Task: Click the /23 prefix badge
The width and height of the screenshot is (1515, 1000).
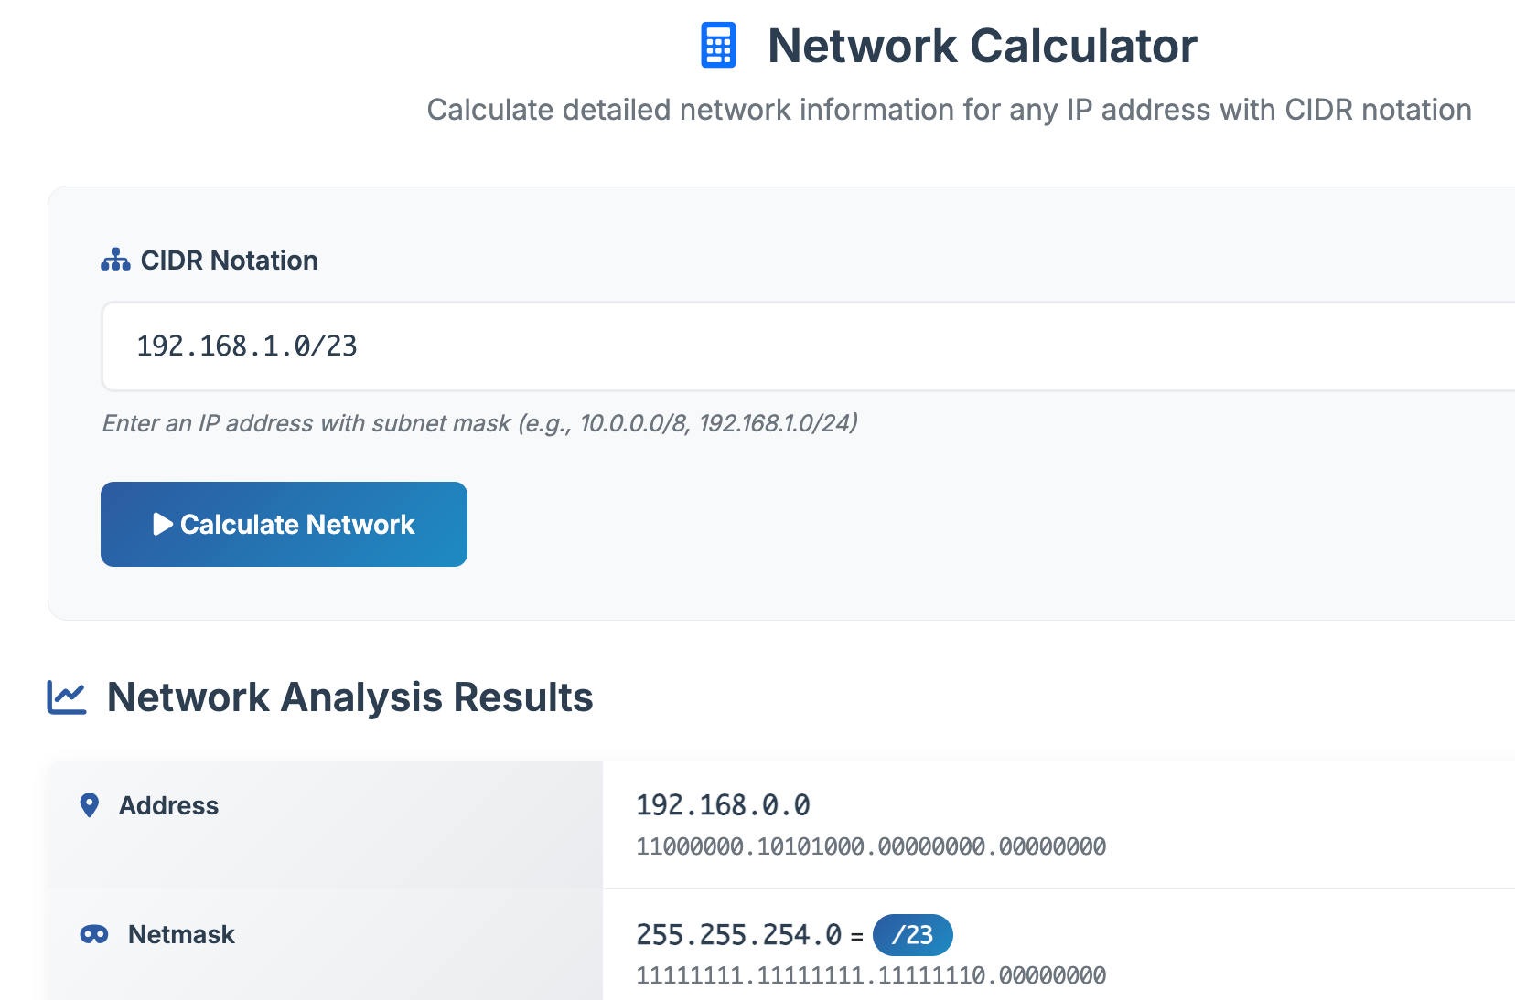Action: coord(912,935)
